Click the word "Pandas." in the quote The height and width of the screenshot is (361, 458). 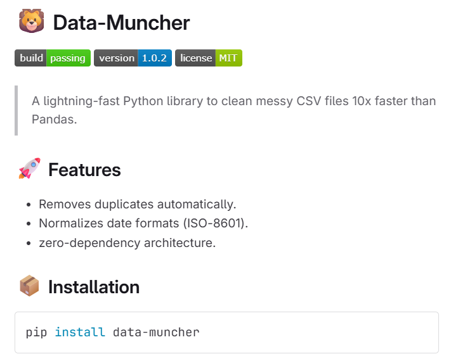54,119
